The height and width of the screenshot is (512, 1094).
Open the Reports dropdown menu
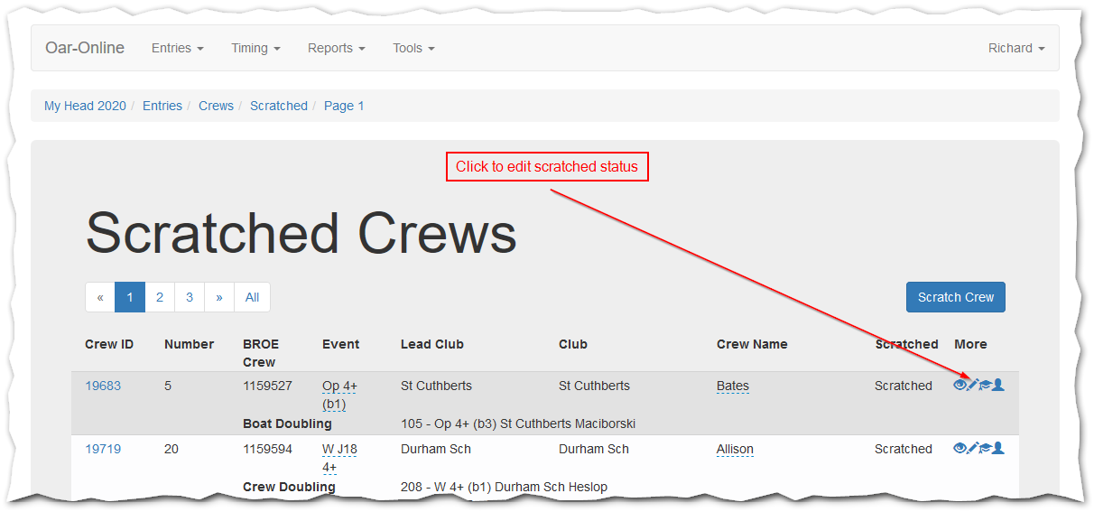point(336,48)
